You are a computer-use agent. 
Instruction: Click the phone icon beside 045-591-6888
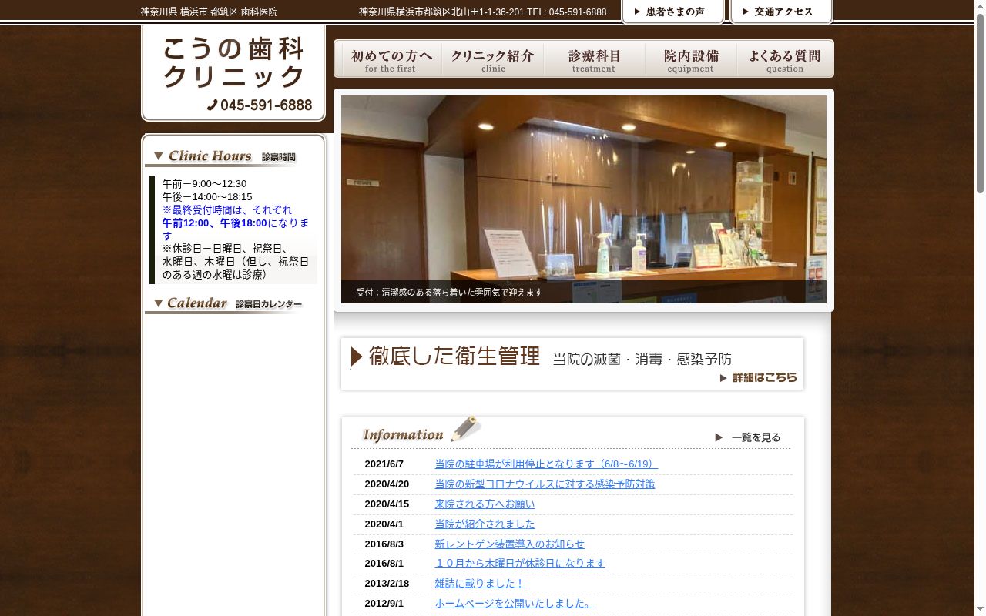point(212,105)
